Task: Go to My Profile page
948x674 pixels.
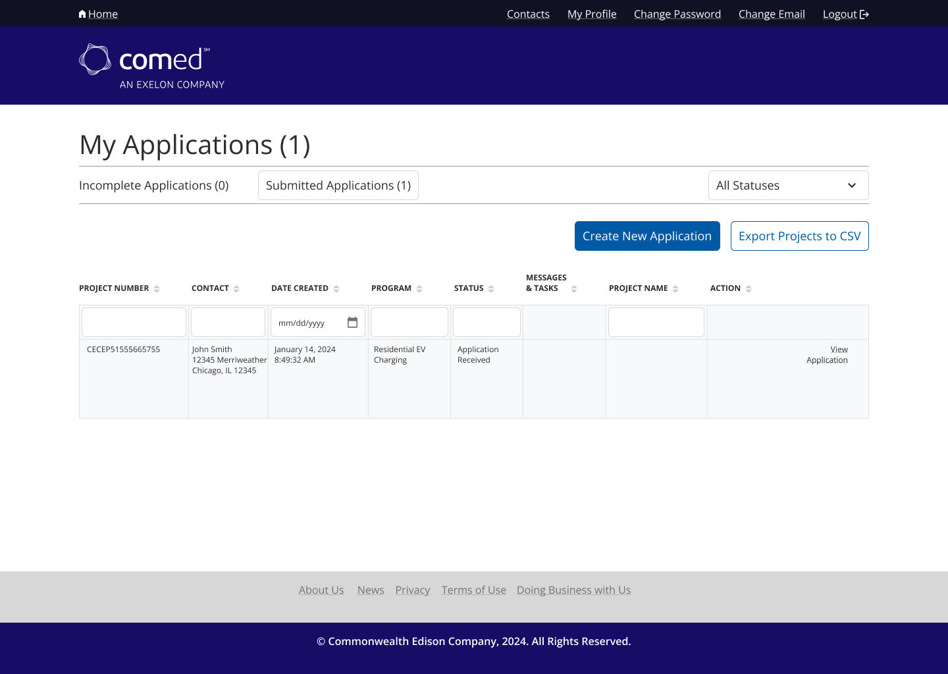Action: [x=592, y=14]
